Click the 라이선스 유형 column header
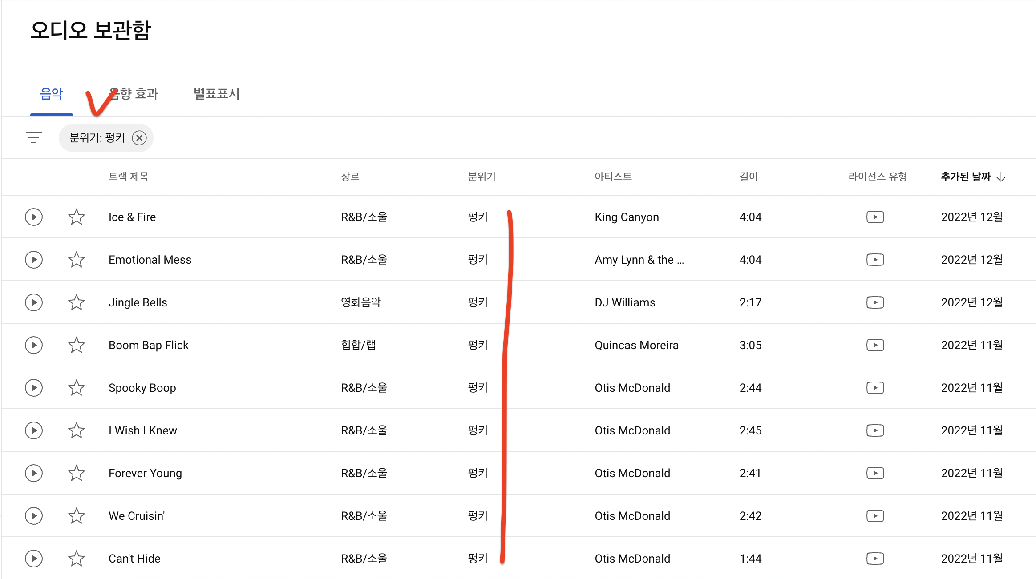Viewport: 1036px width, 579px height. 878,177
